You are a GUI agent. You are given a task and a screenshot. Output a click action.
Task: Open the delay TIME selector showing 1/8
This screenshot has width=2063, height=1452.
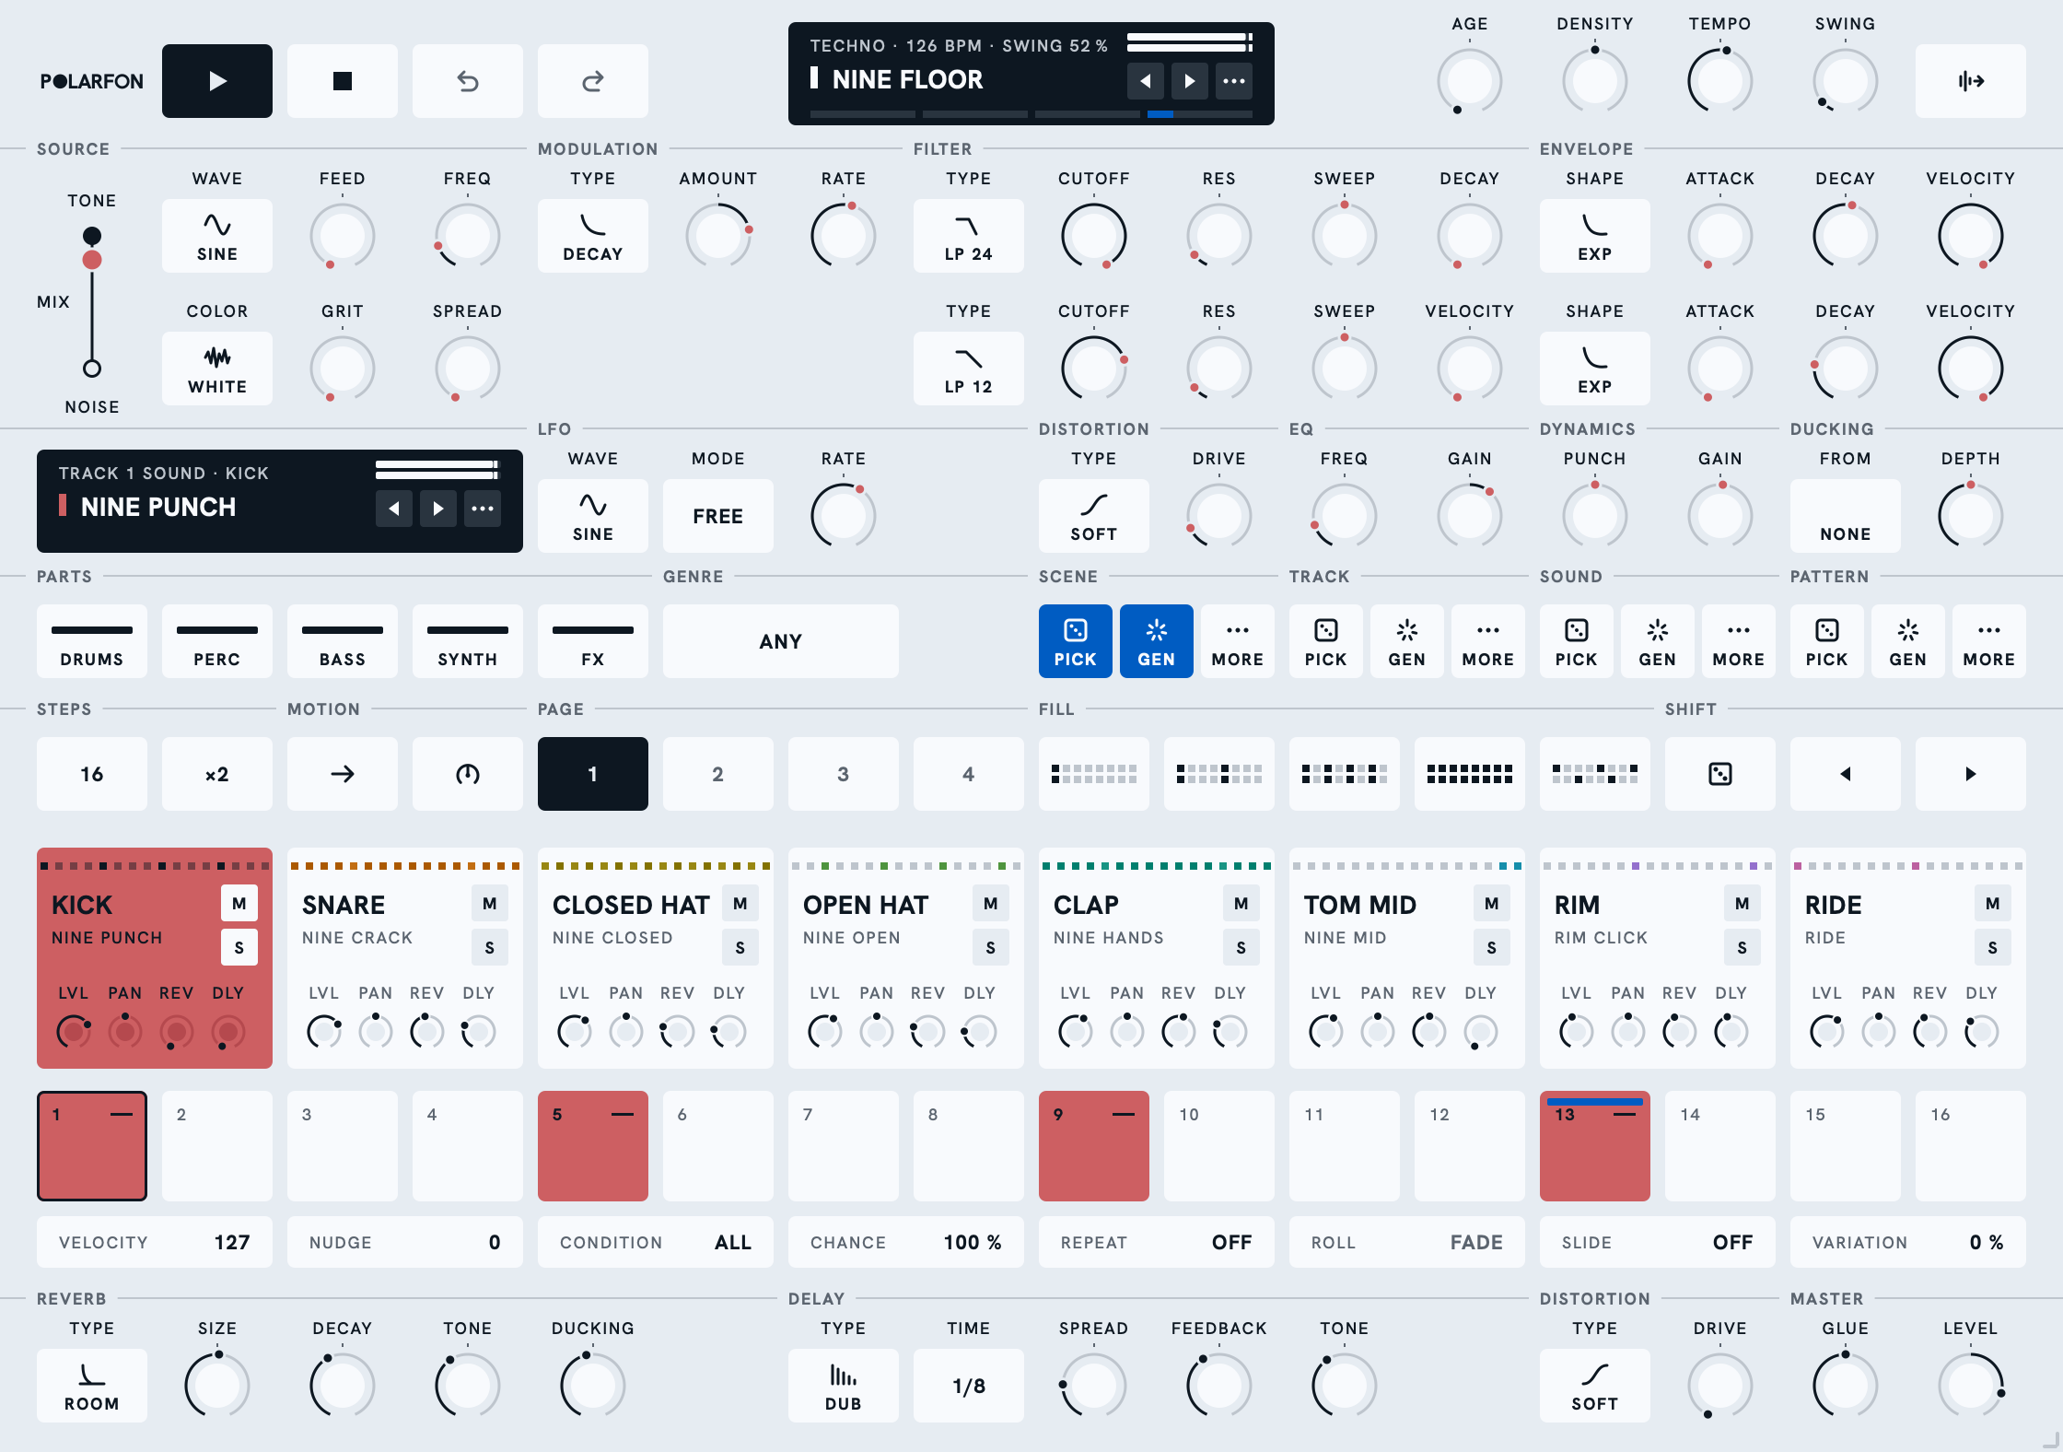pyautogui.click(x=969, y=1386)
